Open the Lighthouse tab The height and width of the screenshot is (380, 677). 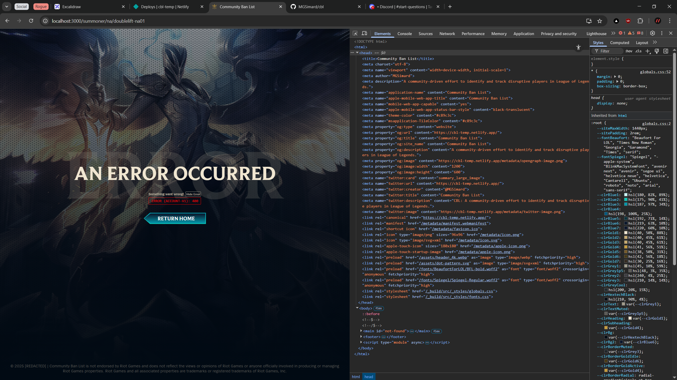click(x=596, y=34)
